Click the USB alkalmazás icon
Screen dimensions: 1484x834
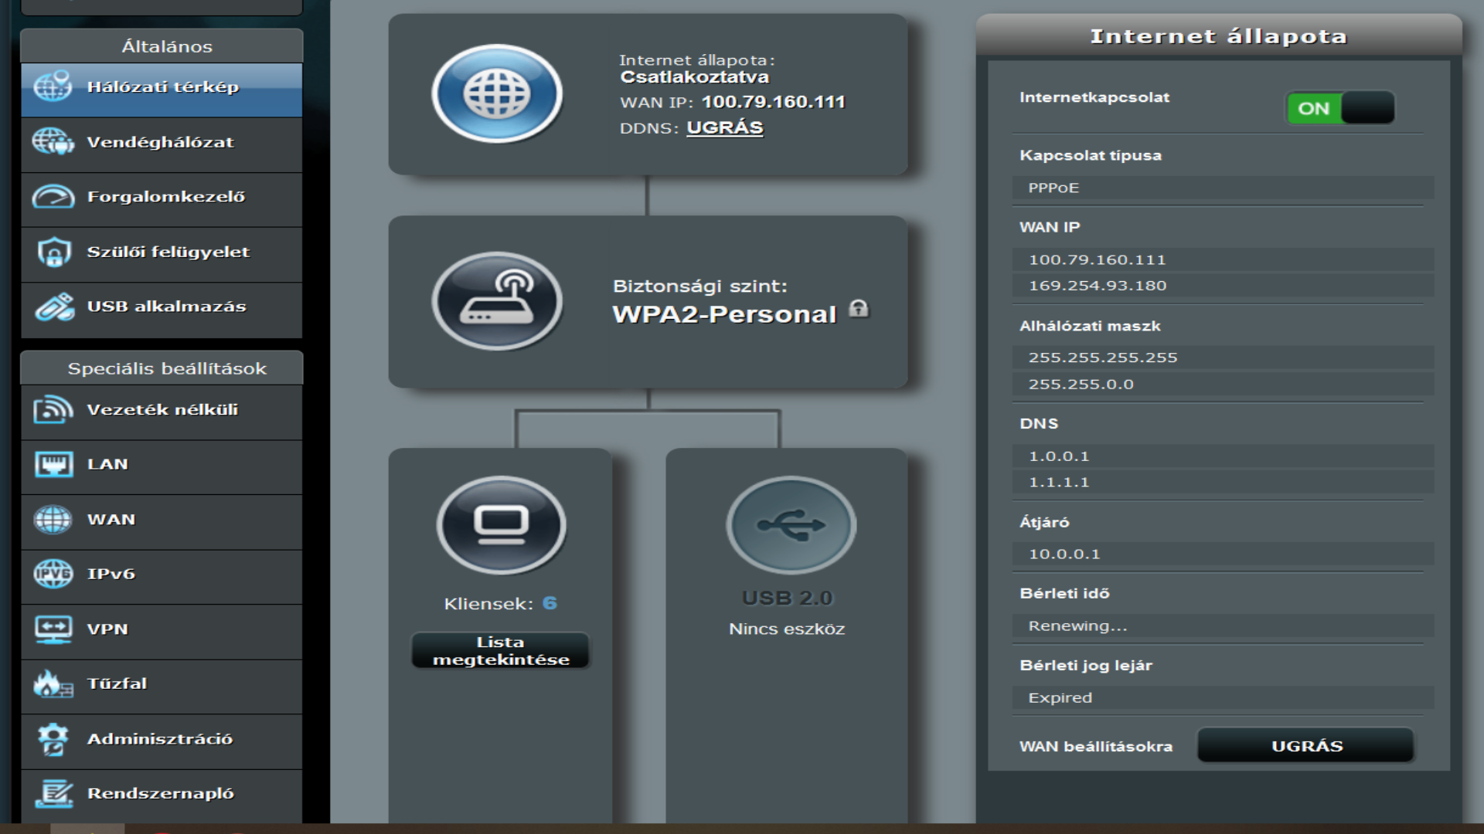coord(53,307)
